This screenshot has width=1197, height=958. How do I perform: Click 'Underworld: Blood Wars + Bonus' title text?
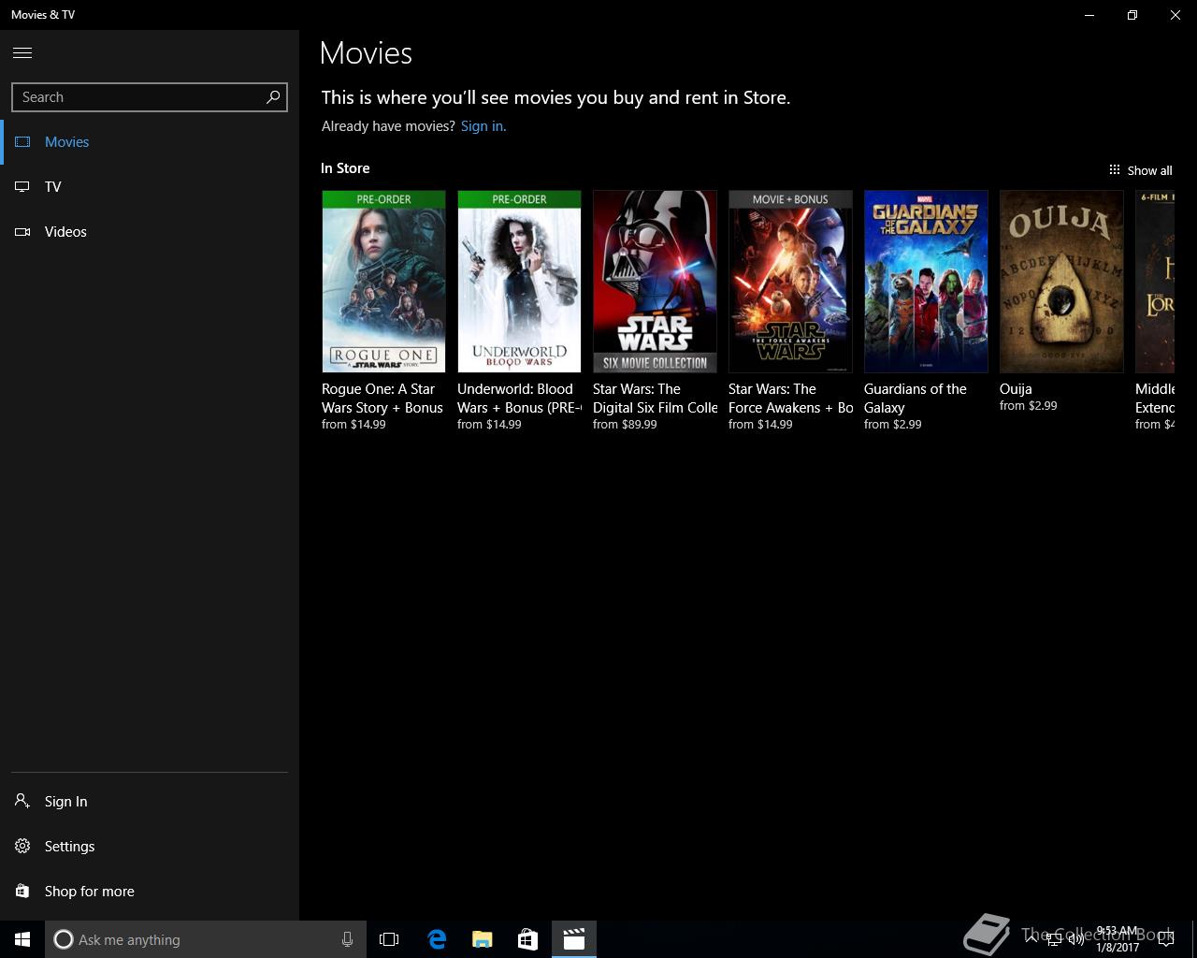519,399
